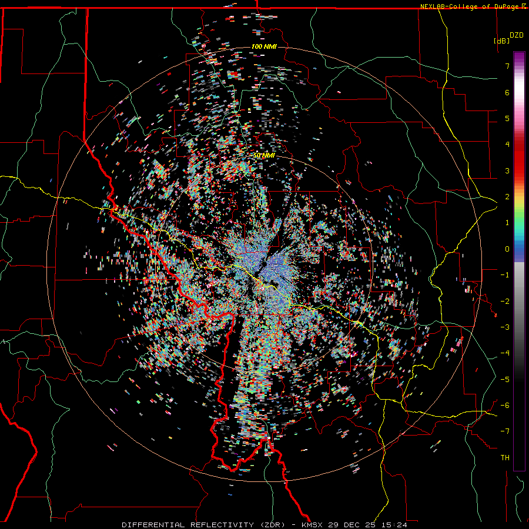This screenshot has height=529, width=529.
Task: Click the -6 value on the scale
Action: pos(505,406)
